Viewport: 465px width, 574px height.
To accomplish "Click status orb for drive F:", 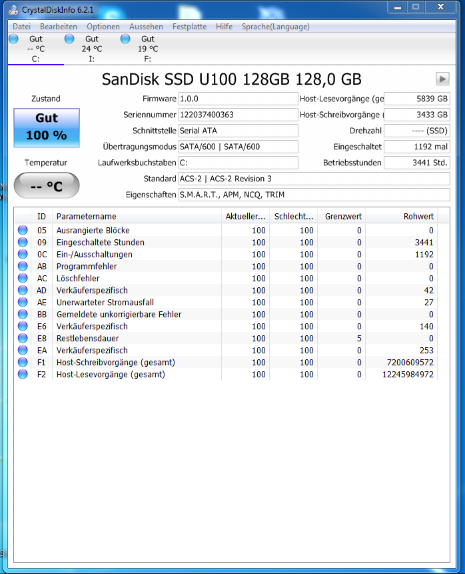I will pyautogui.click(x=125, y=39).
